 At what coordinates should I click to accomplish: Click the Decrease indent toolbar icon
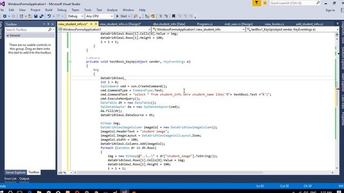(x=147, y=16)
